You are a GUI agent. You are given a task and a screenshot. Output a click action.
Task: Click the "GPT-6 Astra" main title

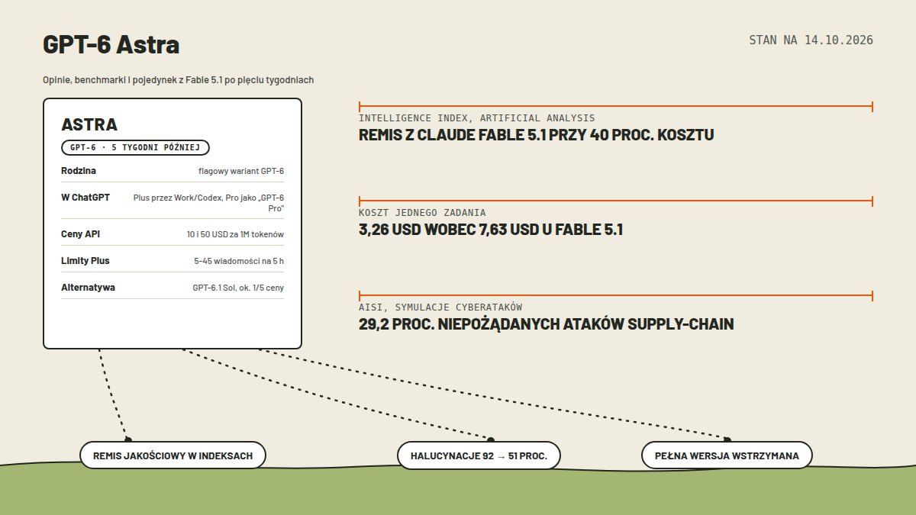(x=111, y=45)
